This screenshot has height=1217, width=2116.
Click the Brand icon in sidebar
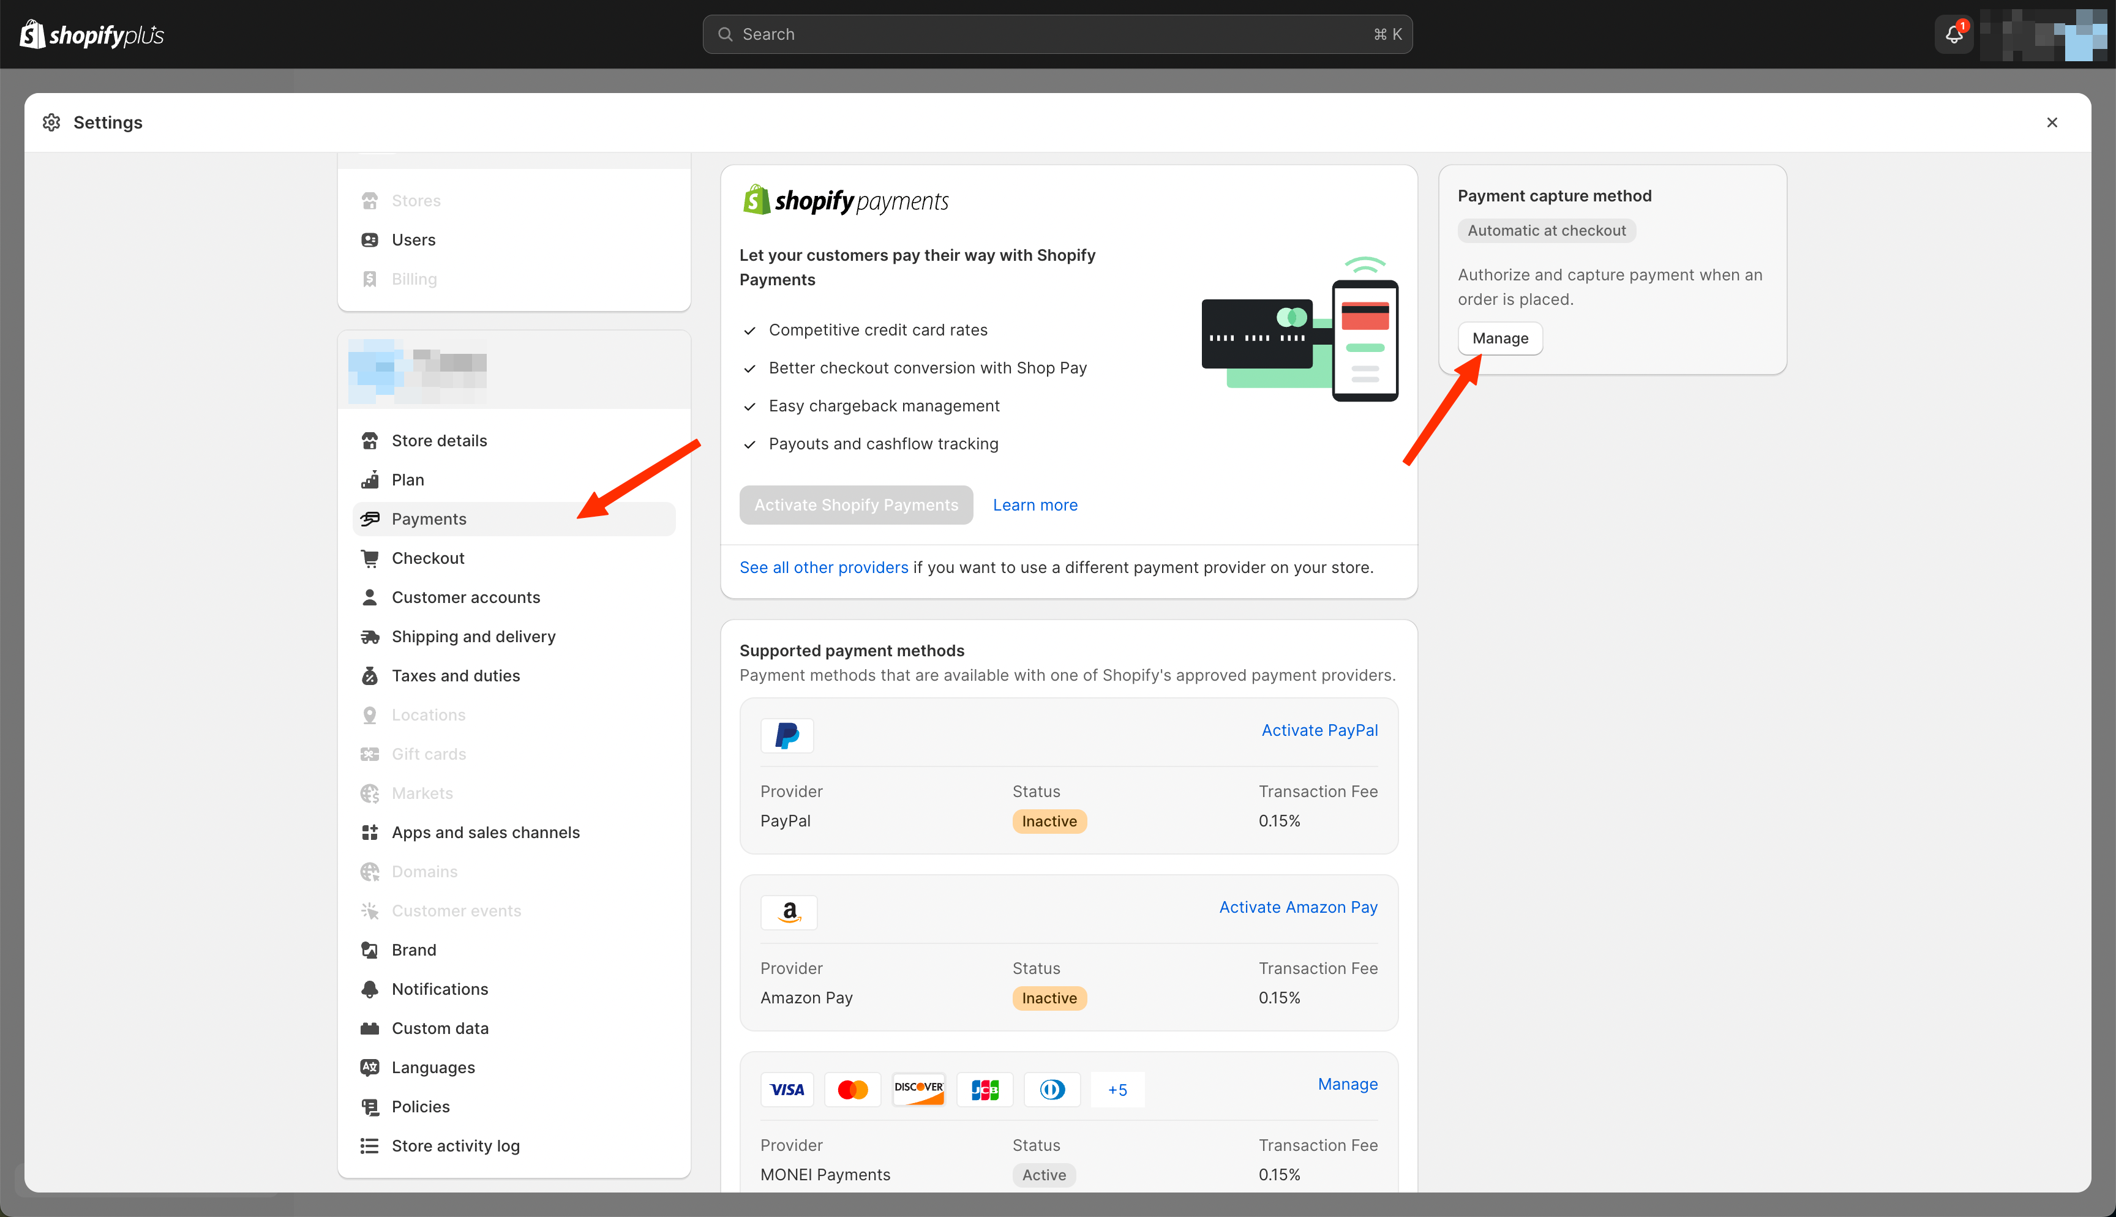click(x=369, y=950)
